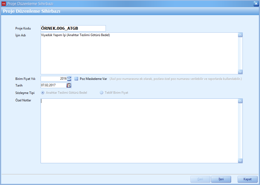Select Anahtar Teslimi Götürü Bedel radio option
The height and width of the screenshot is (185, 260).
tap(43, 93)
